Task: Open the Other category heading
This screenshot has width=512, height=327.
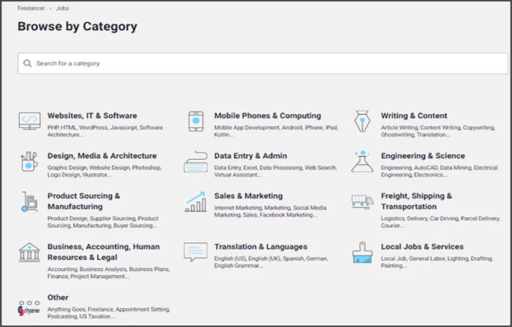Action: click(58, 297)
